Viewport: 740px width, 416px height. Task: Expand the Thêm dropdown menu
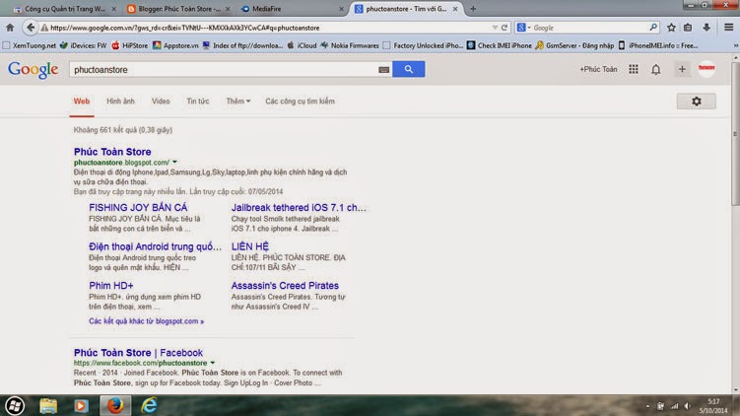pos(237,102)
